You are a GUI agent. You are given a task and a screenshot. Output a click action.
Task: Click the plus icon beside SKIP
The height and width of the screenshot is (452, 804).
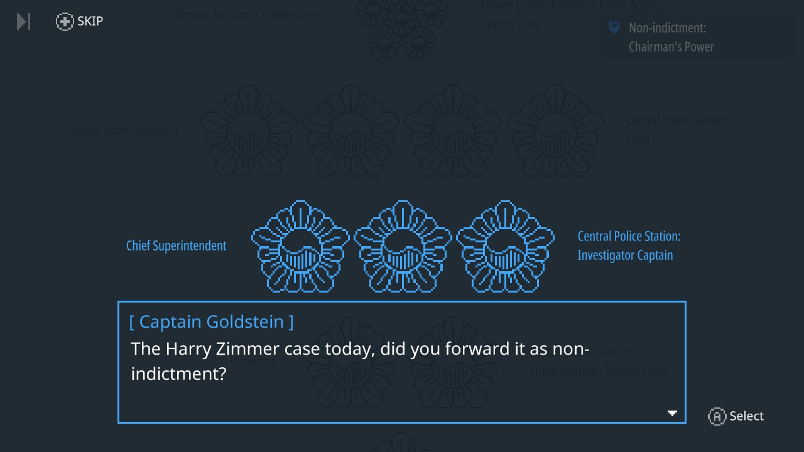click(x=65, y=22)
